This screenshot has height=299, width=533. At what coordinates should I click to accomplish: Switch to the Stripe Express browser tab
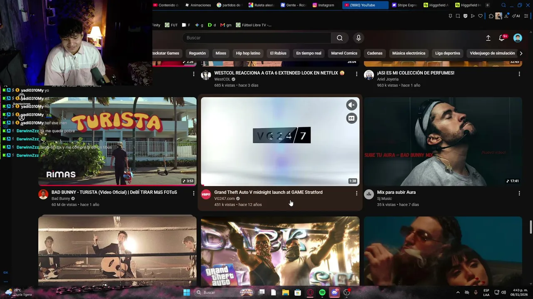405,5
